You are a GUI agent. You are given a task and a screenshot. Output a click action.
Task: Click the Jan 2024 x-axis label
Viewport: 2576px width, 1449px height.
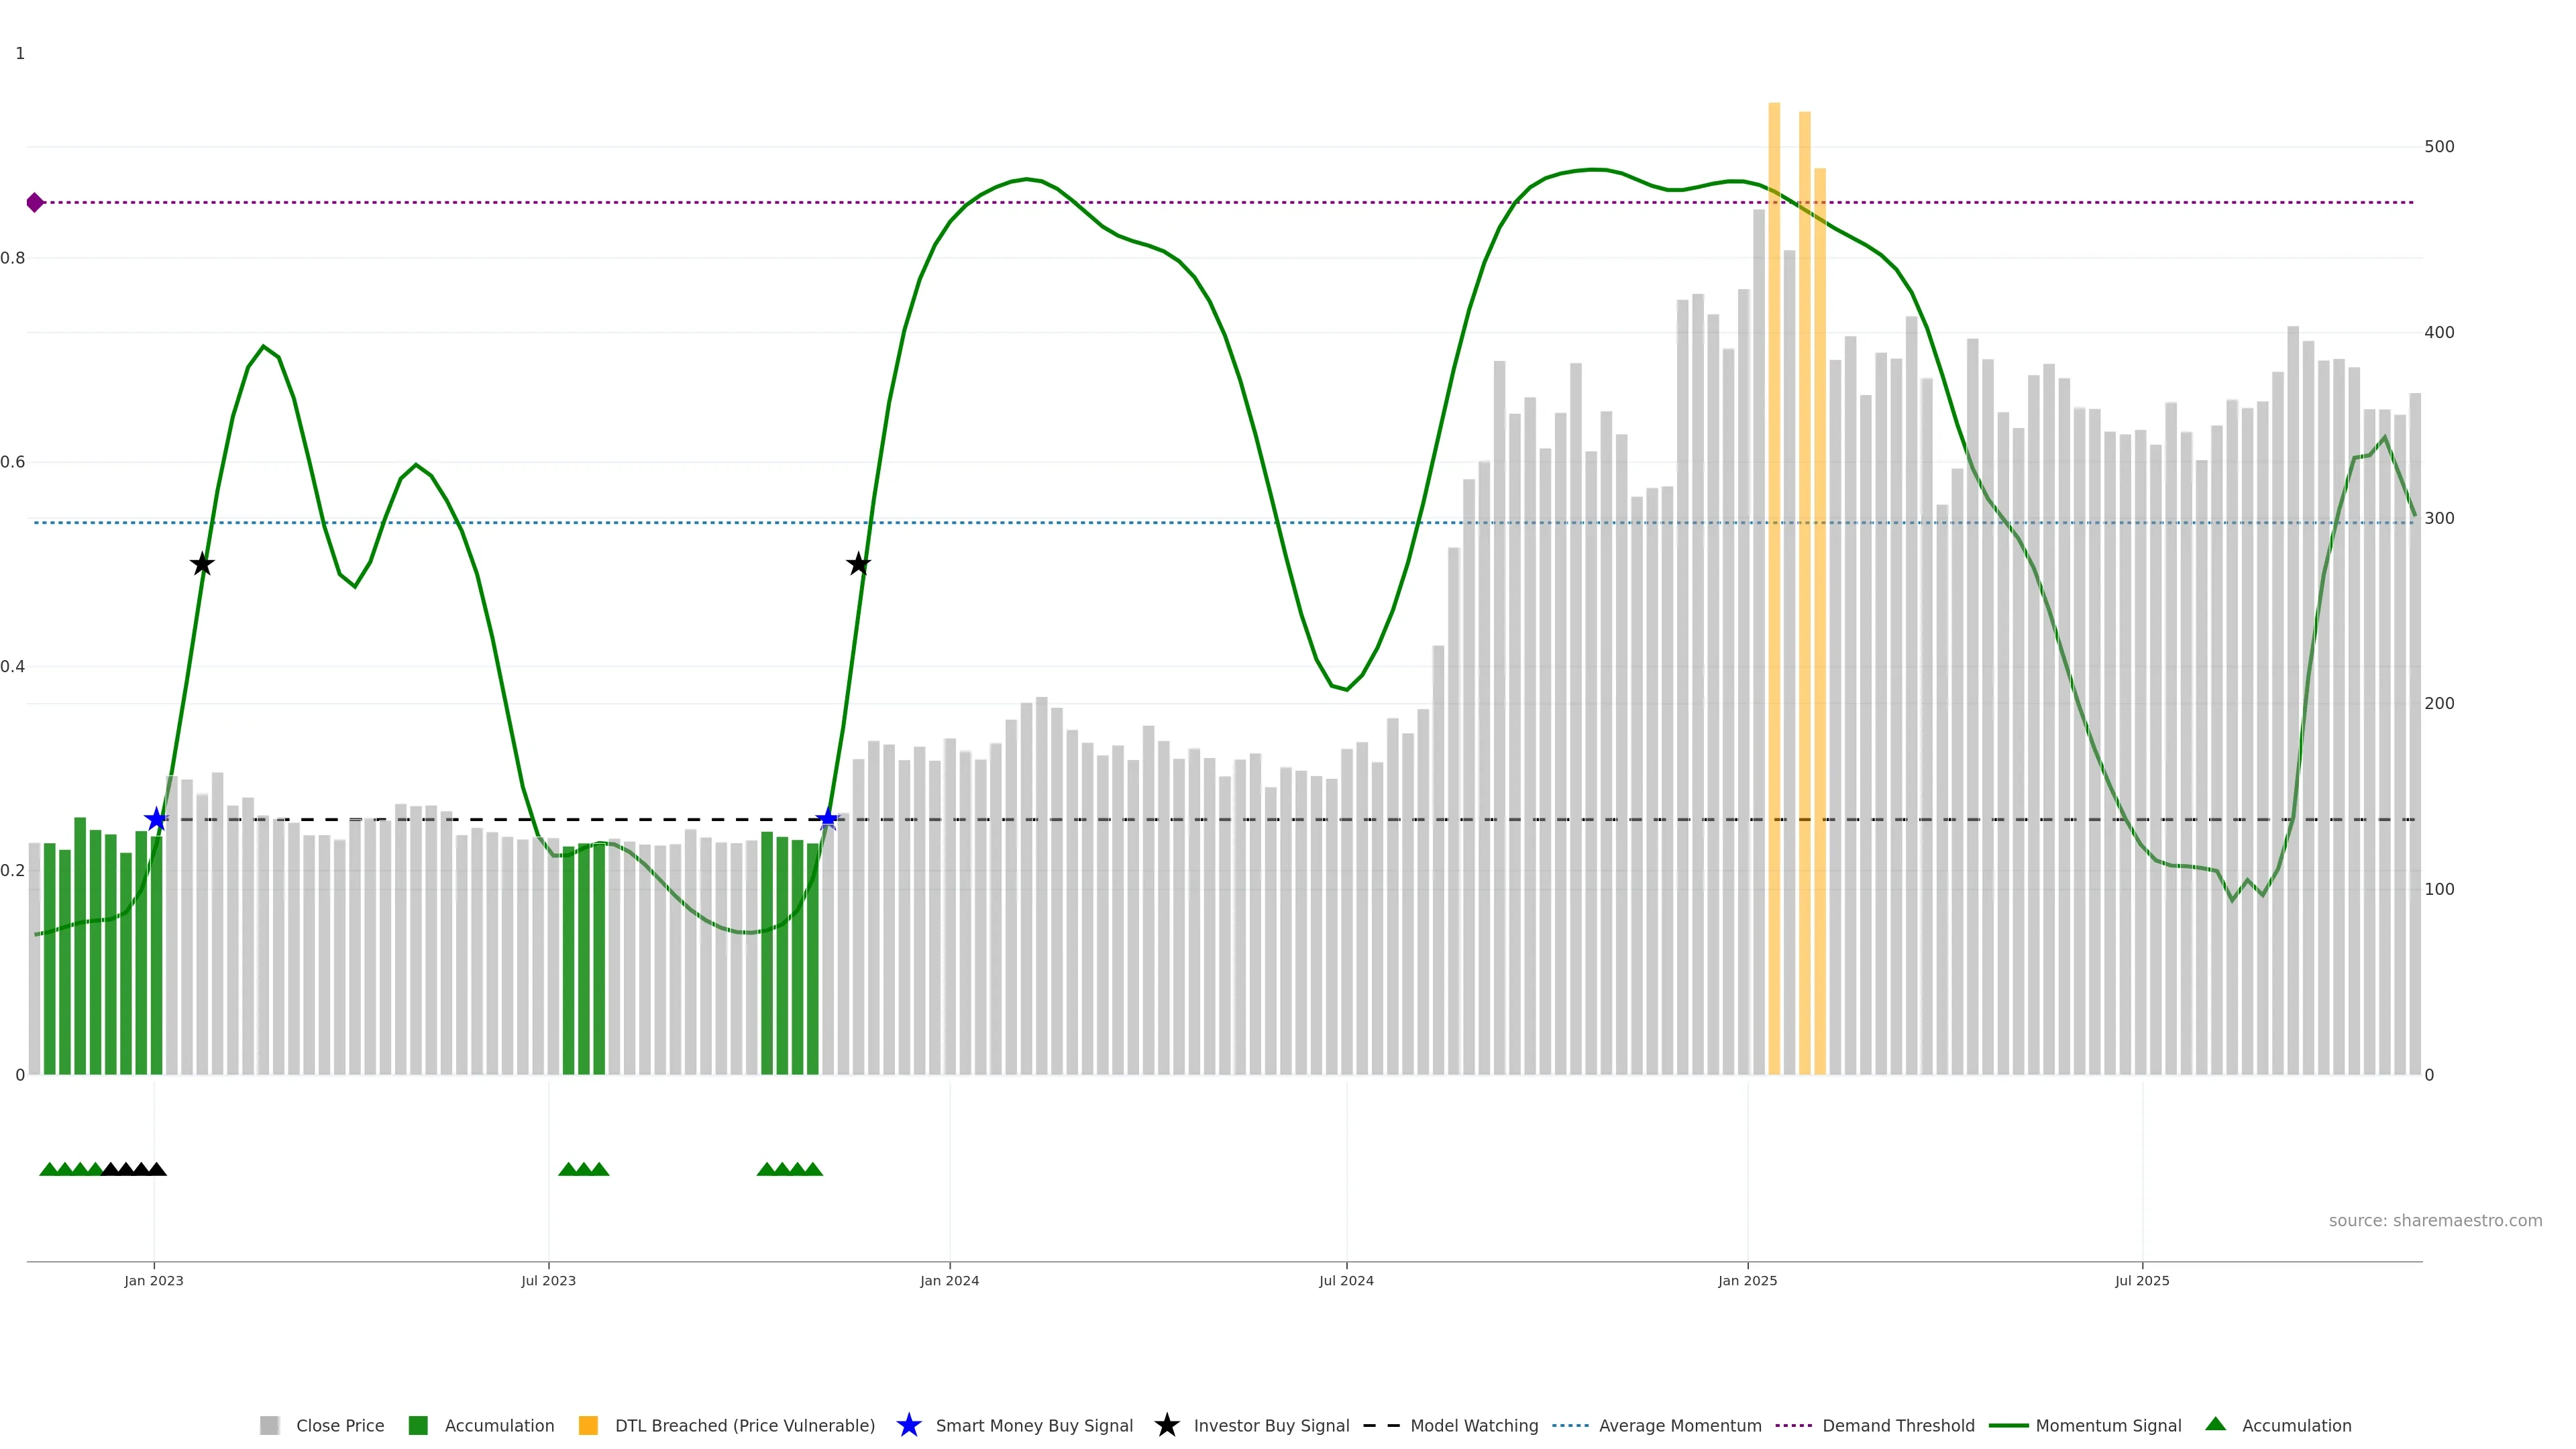pyautogui.click(x=949, y=1280)
